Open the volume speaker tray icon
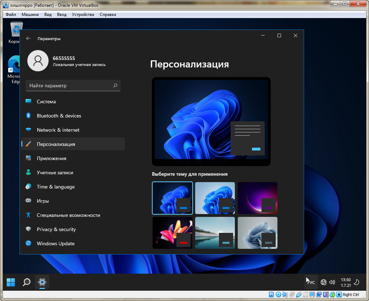Screen dimensions: 369x301 click(332, 283)
